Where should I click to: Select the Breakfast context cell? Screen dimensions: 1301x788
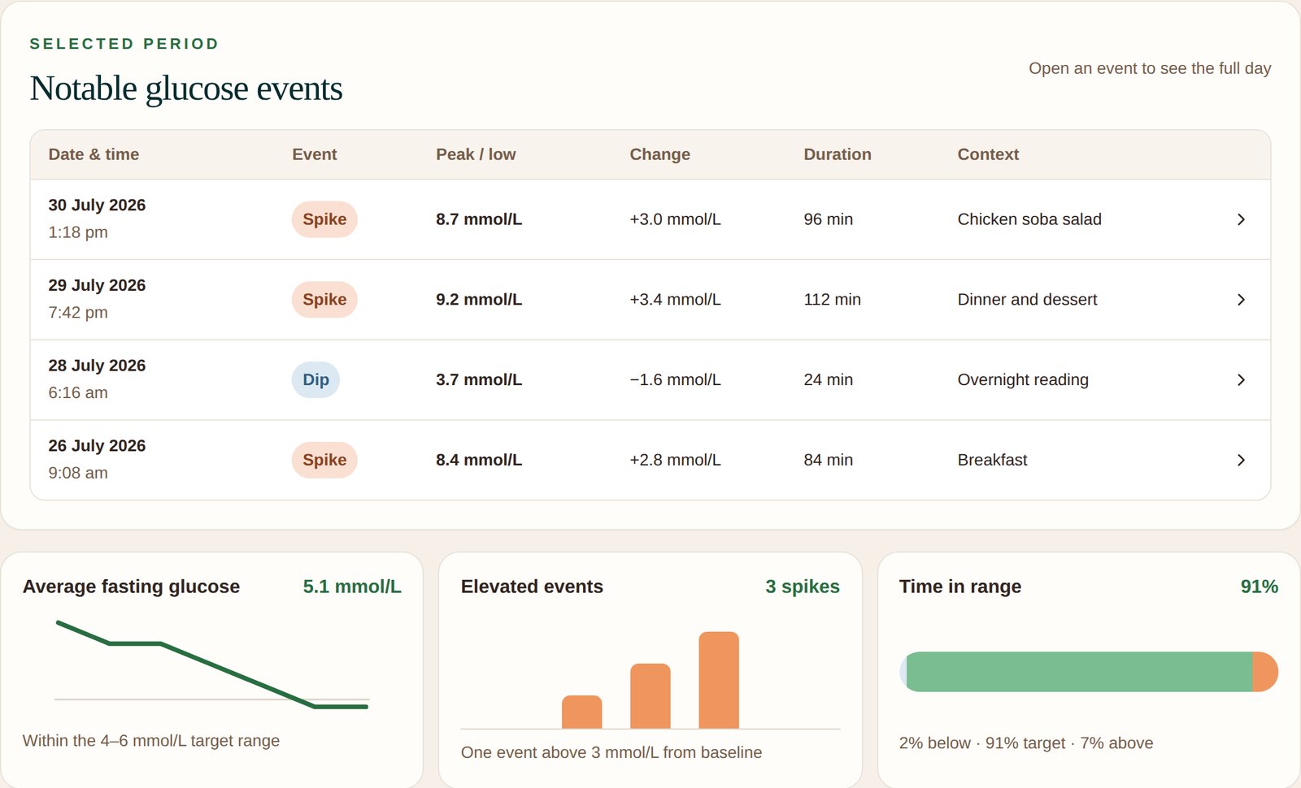coord(992,460)
